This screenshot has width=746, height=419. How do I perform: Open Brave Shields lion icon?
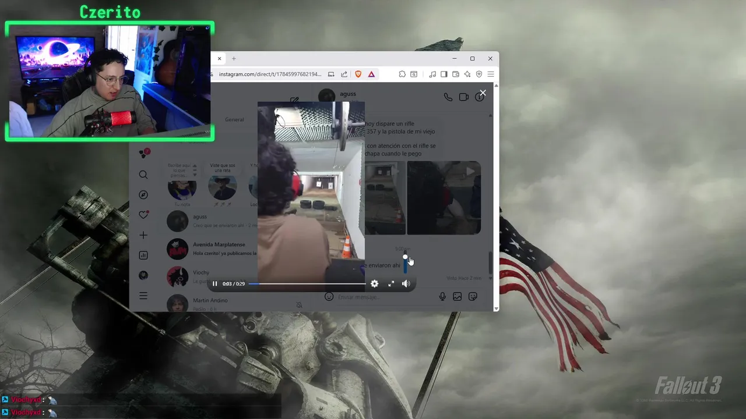click(358, 74)
